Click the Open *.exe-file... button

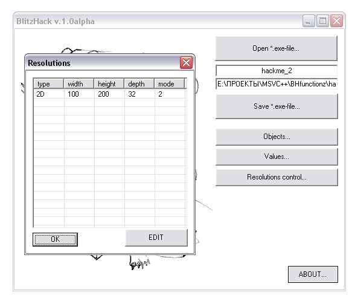click(276, 48)
